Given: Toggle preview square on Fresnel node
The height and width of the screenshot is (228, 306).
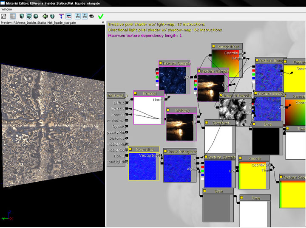Looking at the screenshot, I should coord(135,93).
